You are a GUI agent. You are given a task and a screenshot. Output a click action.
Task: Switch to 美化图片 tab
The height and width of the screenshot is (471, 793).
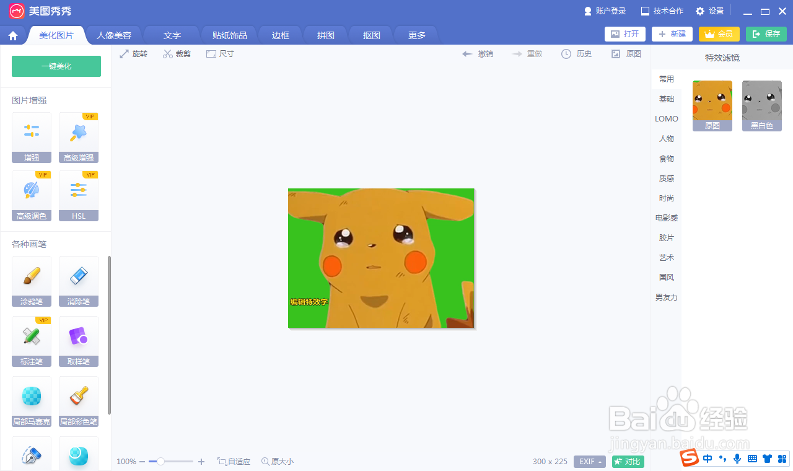[56, 35]
